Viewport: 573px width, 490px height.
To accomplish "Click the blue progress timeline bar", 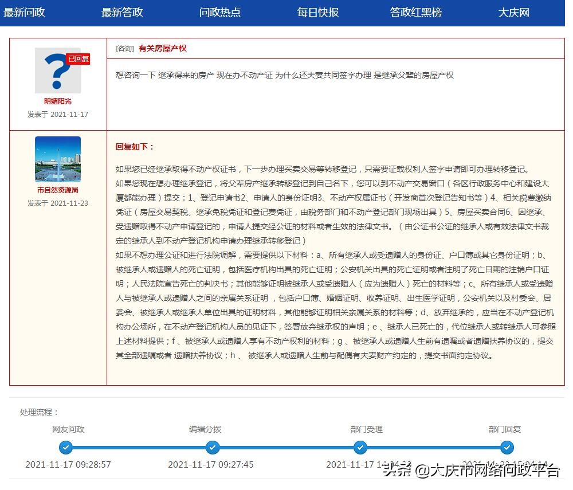I will (x=286, y=449).
